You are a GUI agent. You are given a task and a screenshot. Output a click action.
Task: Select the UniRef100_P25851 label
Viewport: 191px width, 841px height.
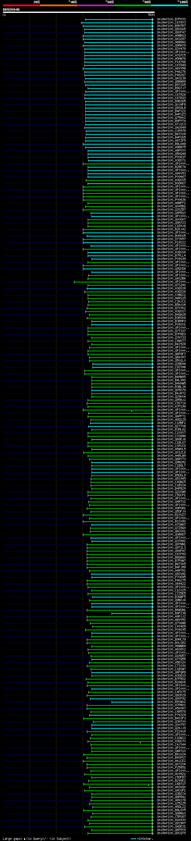coord(171,768)
